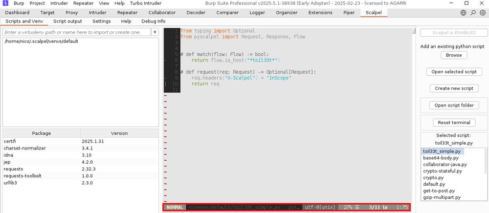Click the plus button to add virtualenv
The height and width of the screenshot is (213, 489).
tap(155, 32)
